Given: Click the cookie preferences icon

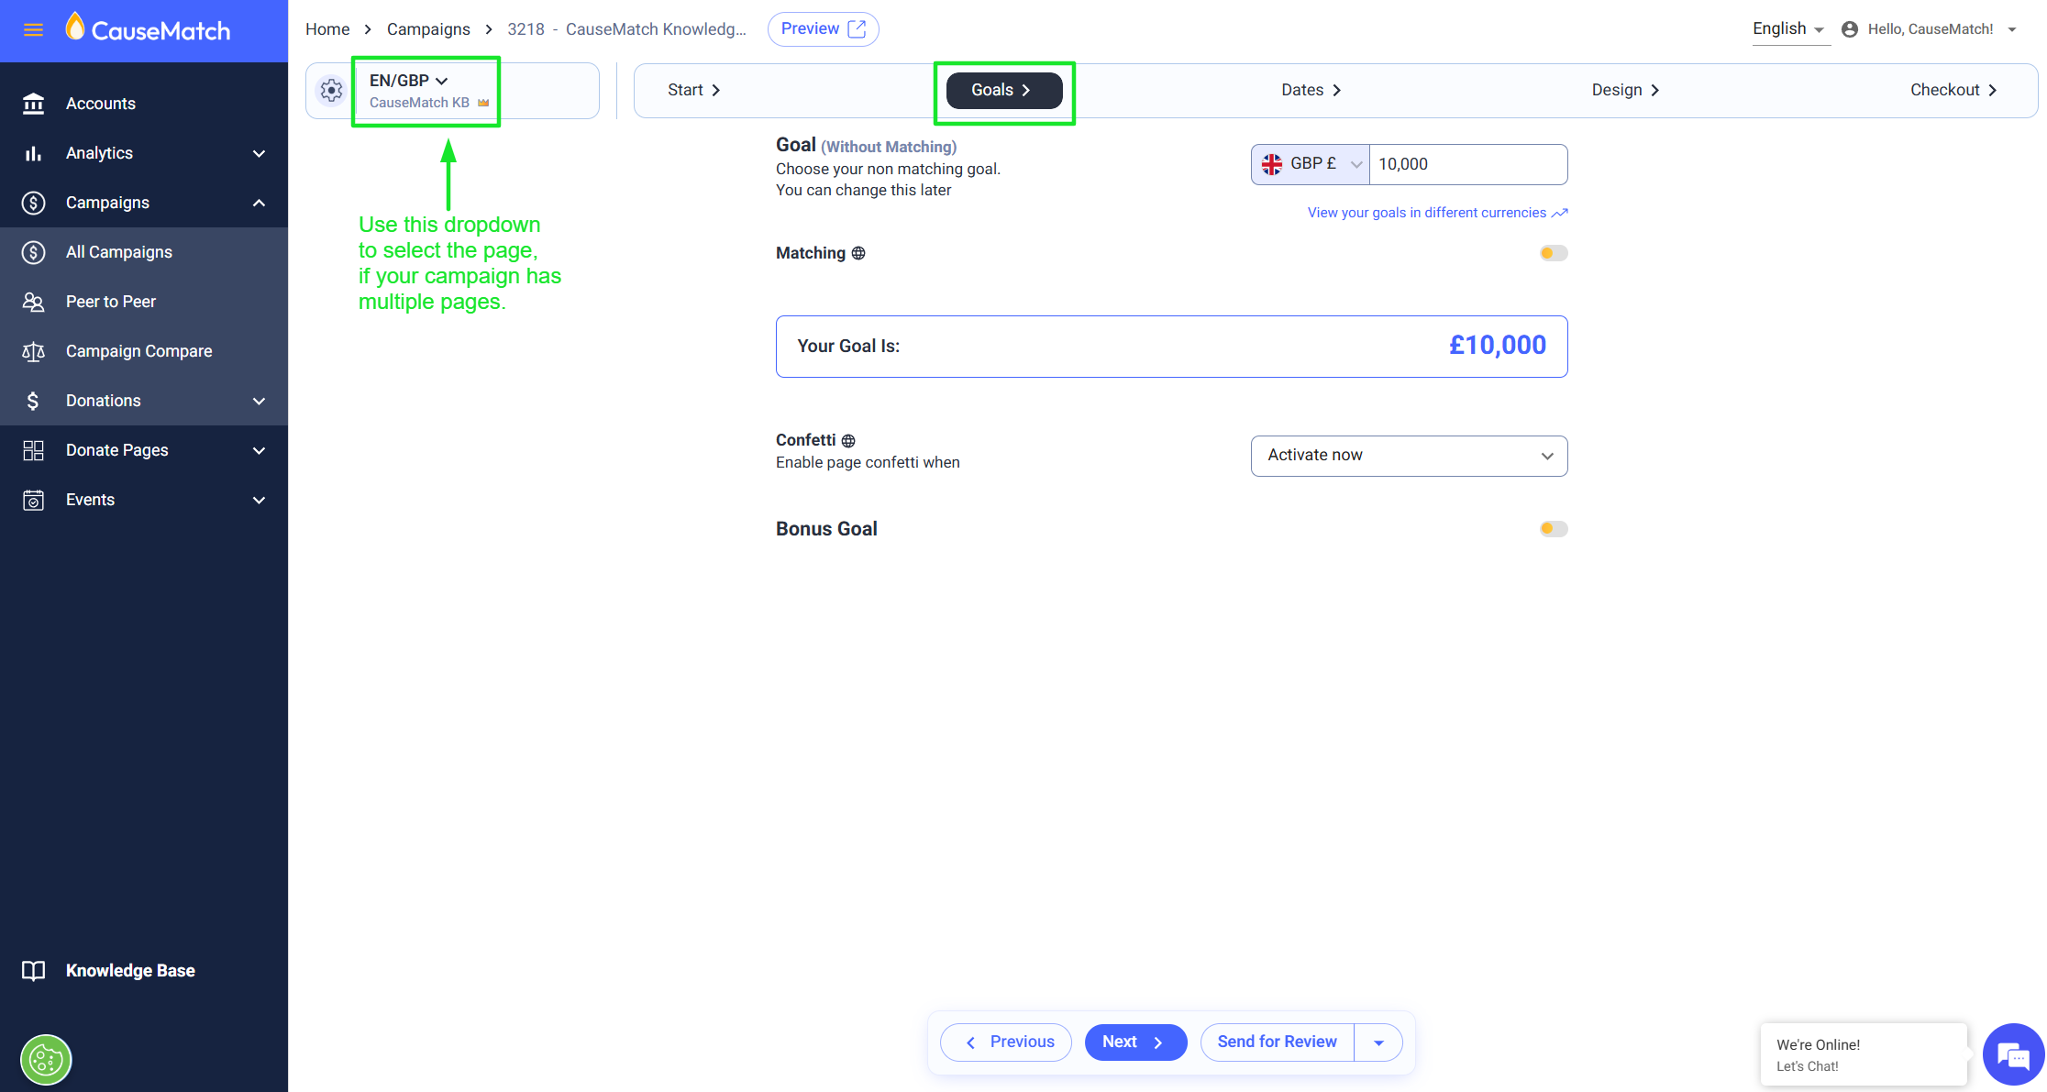Looking at the screenshot, I should (x=46, y=1060).
